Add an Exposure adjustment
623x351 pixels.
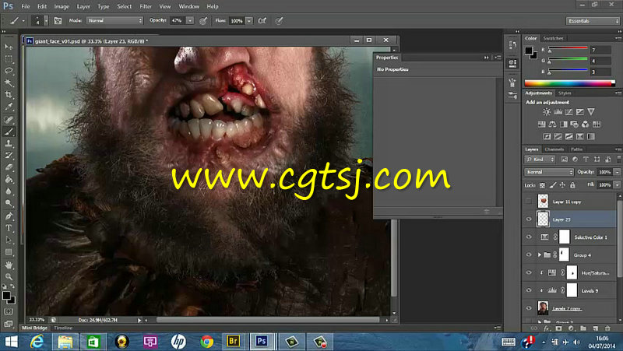580,112
